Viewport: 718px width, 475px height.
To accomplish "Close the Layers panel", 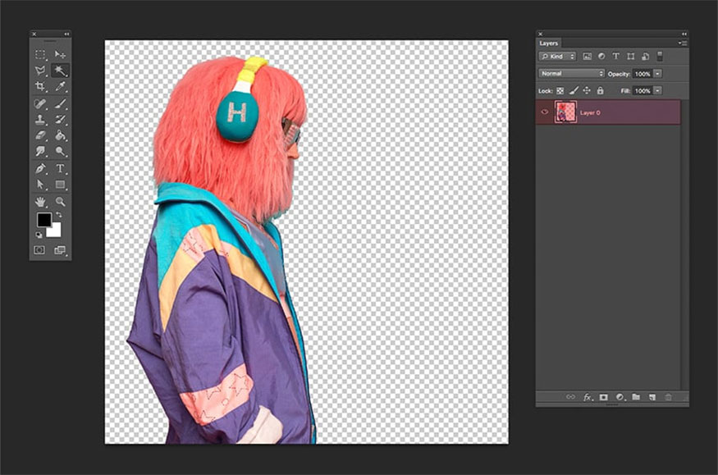I will [540, 34].
